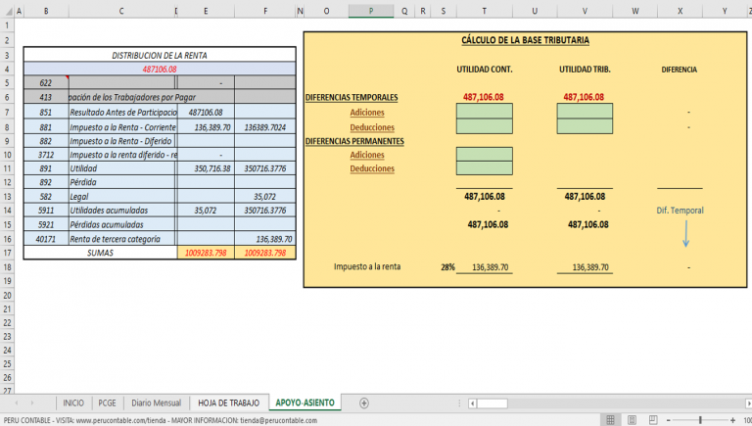Click horizontal scrollbar left arrow
The width and height of the screenshot is (752, 426).
click(472, 403)
